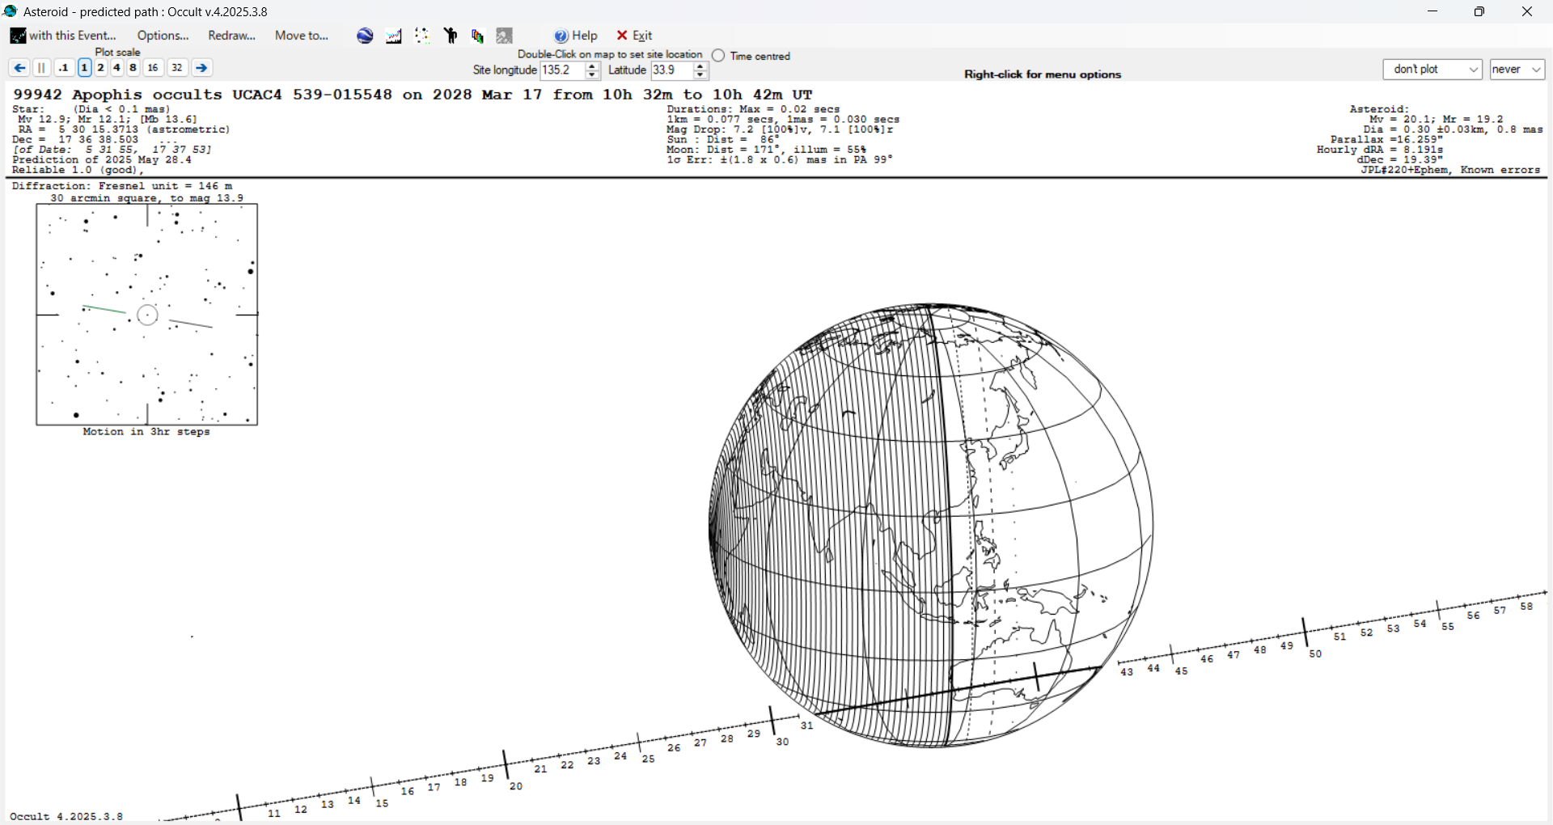Click the 'with this Event' menu icon
Screen dimensions: 1553x825
click(x=18, y=36)
